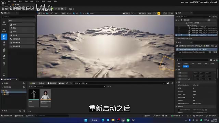219x123 pixels.
Task: Click the search icon beside Collections
Action: click(x=24, y=111)
